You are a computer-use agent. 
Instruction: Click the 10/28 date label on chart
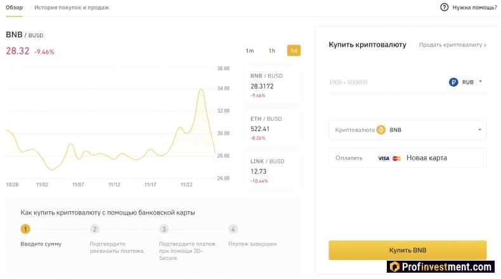tap(12, 185)
